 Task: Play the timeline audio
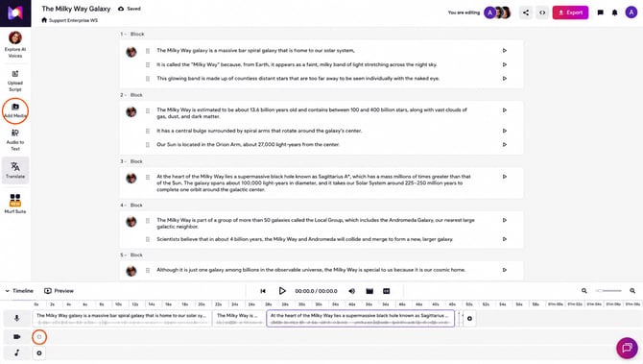tap(282, 291)
